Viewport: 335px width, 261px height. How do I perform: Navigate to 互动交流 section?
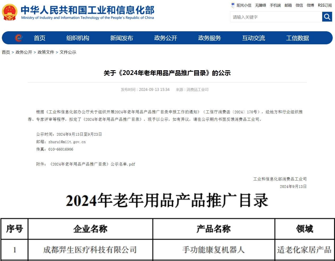pyautogui.click(x=253, y=38)
